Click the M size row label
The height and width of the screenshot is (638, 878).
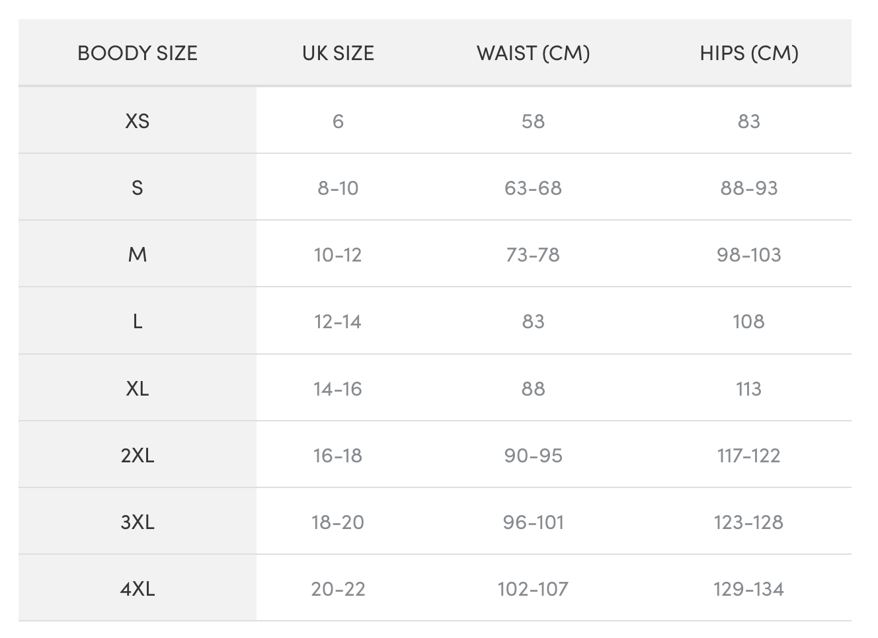[x=138, y=255]
